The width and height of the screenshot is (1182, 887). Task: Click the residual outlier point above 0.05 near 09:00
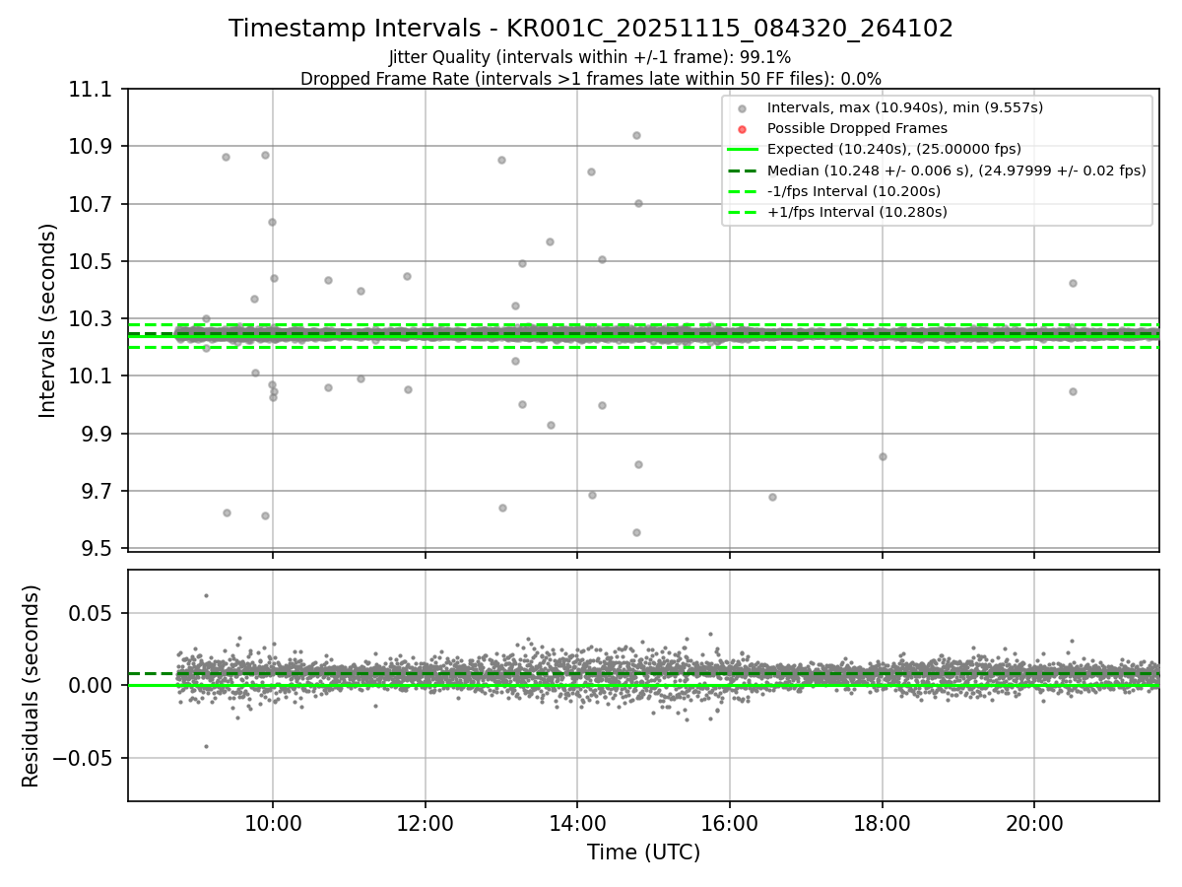pos(206,595)
